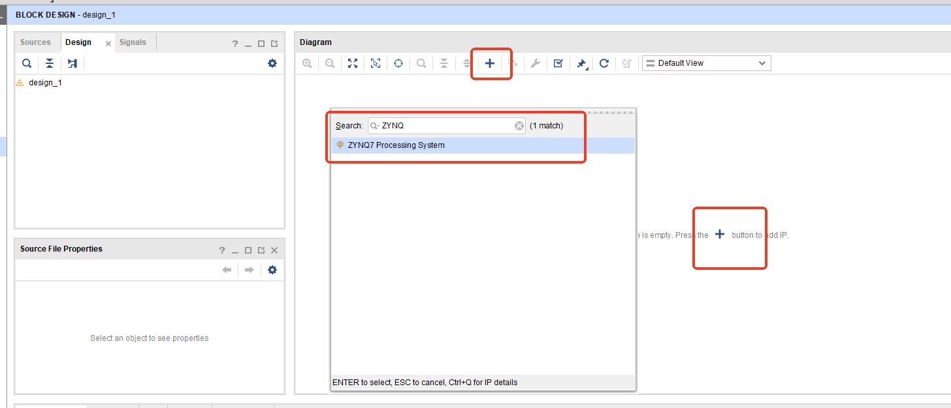The height and width of the screenshot is (408, 951).
Task: Click the greyed Make External icon
Action: click(x=513, y=63)
